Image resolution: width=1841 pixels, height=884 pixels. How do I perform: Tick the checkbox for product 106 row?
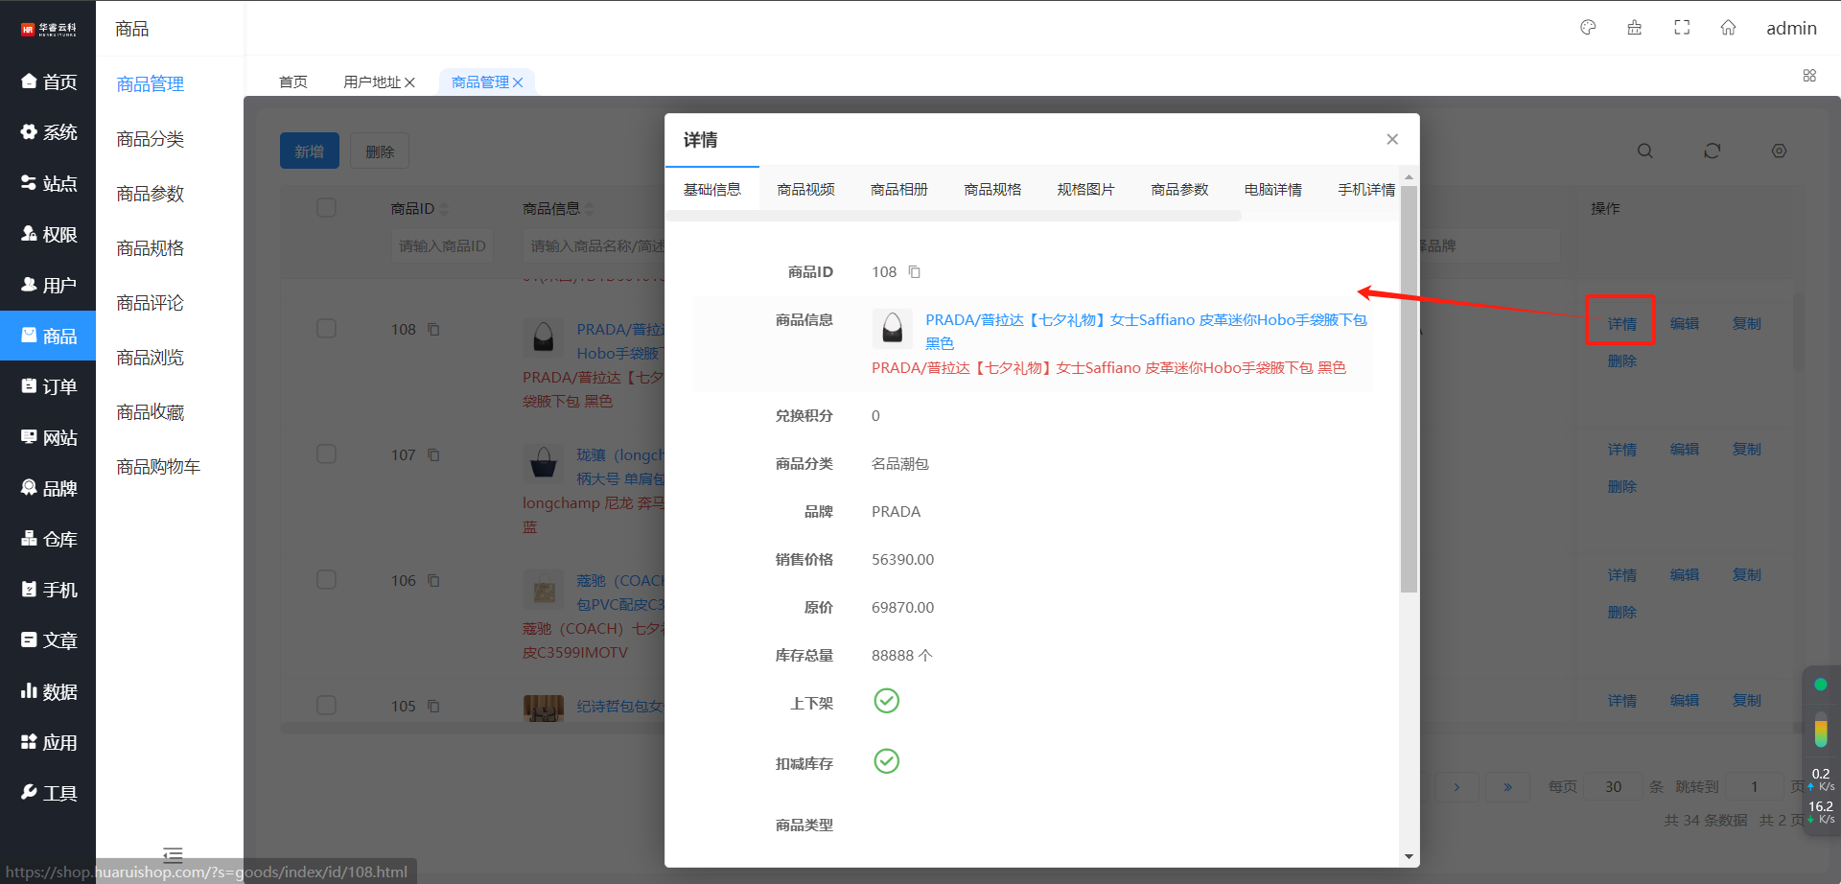[x=326, y=580]
